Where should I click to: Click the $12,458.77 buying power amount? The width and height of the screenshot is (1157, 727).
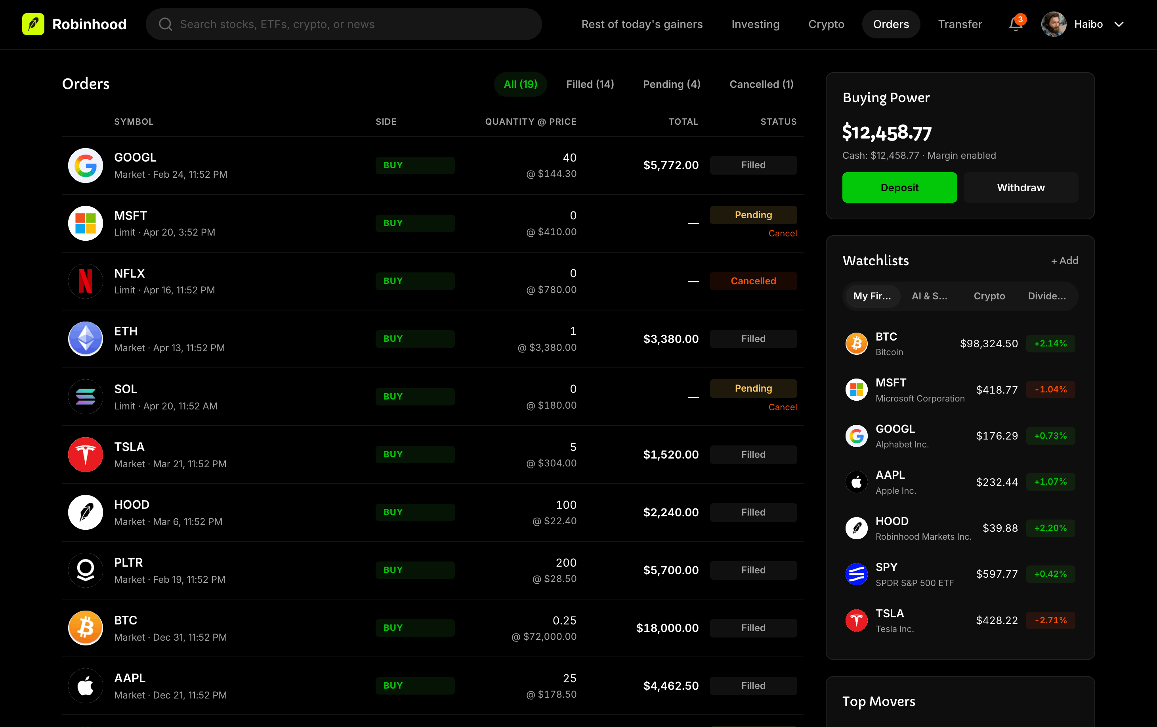coord(887,133)
